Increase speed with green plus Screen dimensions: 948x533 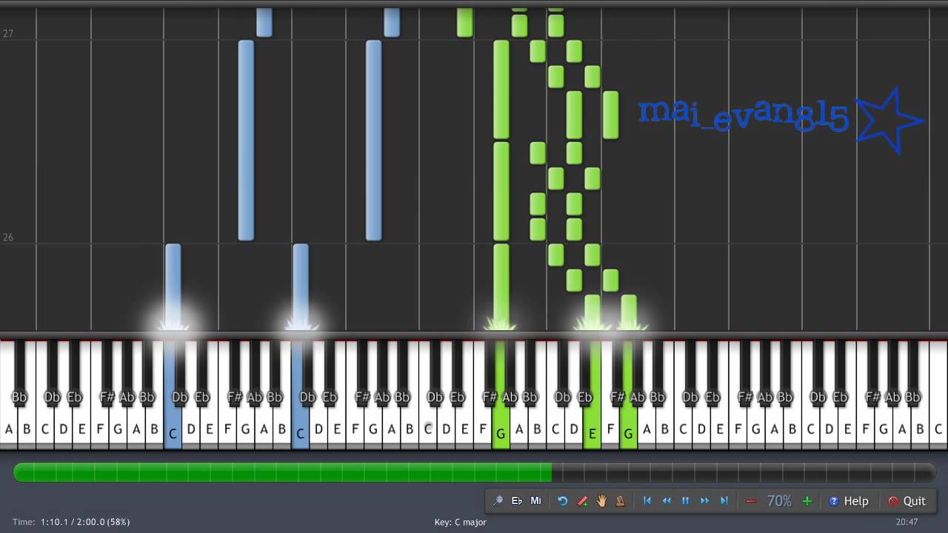pos(807,501)
